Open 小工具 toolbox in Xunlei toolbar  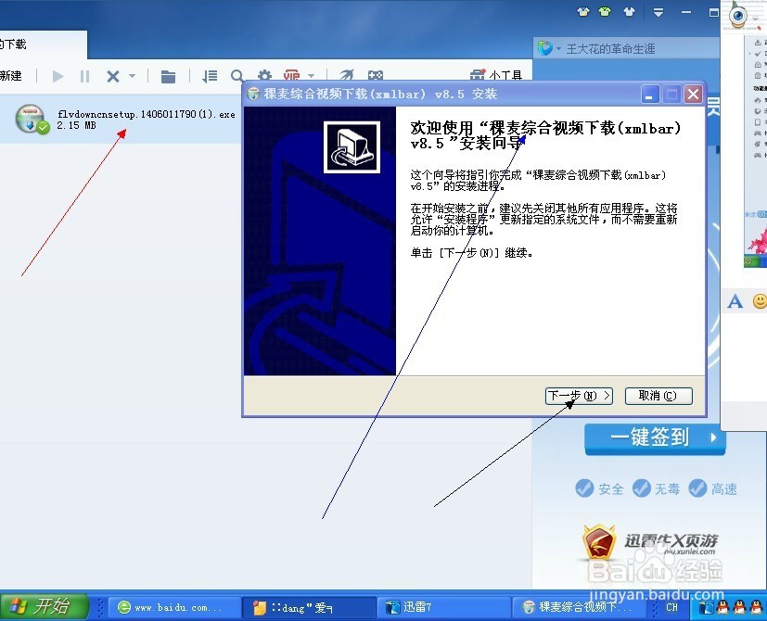(x=496, y=75)
